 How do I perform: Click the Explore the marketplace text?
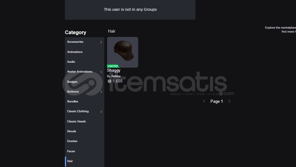click(x=281, y=30)
